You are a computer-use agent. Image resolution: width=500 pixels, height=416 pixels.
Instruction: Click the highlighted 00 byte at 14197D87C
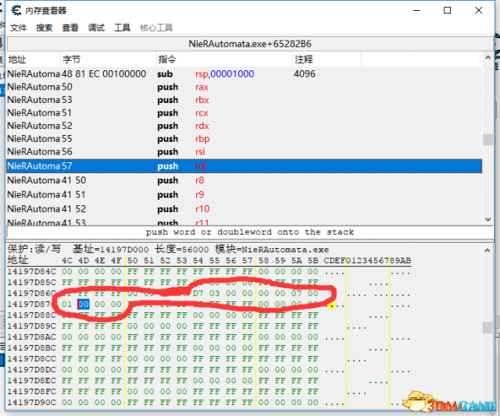tap(84, 304)
